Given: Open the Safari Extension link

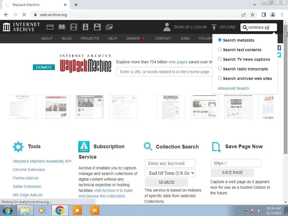Looking at the screenshot, I should point(27,187).
